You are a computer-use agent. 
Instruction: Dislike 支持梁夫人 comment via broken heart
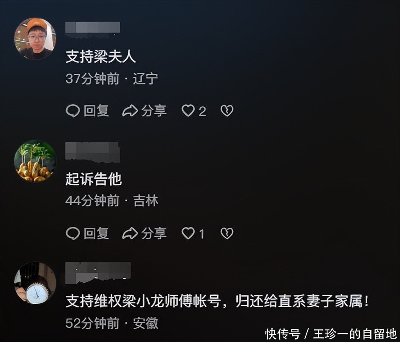227,111
